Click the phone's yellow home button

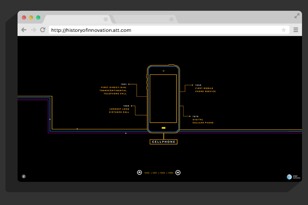[163, 128]
